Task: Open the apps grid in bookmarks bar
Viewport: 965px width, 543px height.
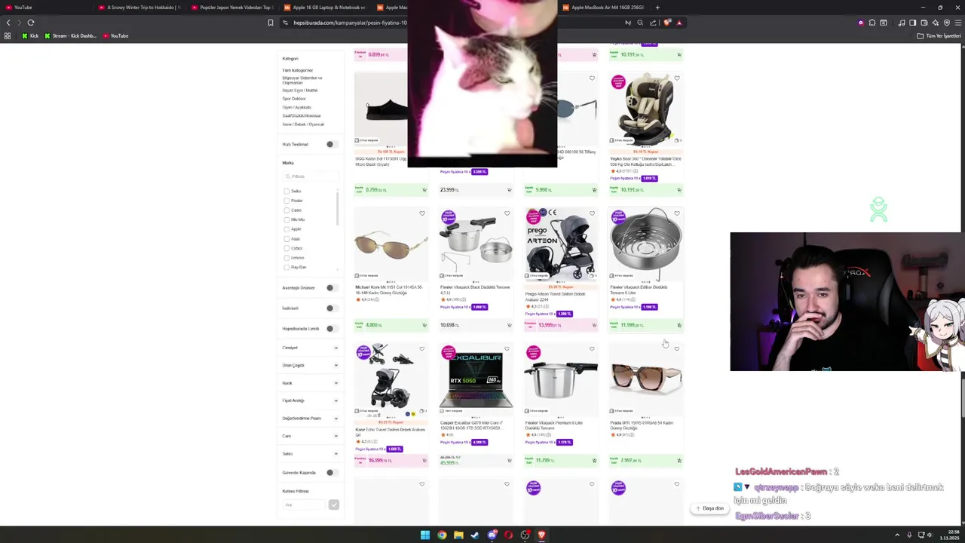Action: [x=8, y=35]
